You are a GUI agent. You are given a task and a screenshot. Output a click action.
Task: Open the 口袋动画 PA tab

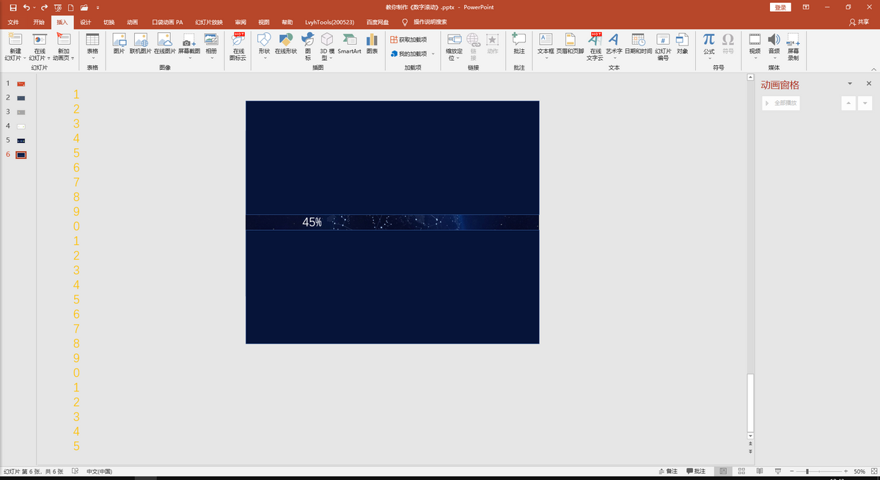(x=167, y=22)
